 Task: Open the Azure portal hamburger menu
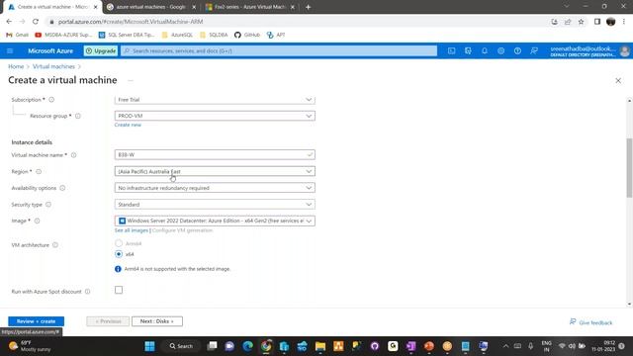click(10, 50)
